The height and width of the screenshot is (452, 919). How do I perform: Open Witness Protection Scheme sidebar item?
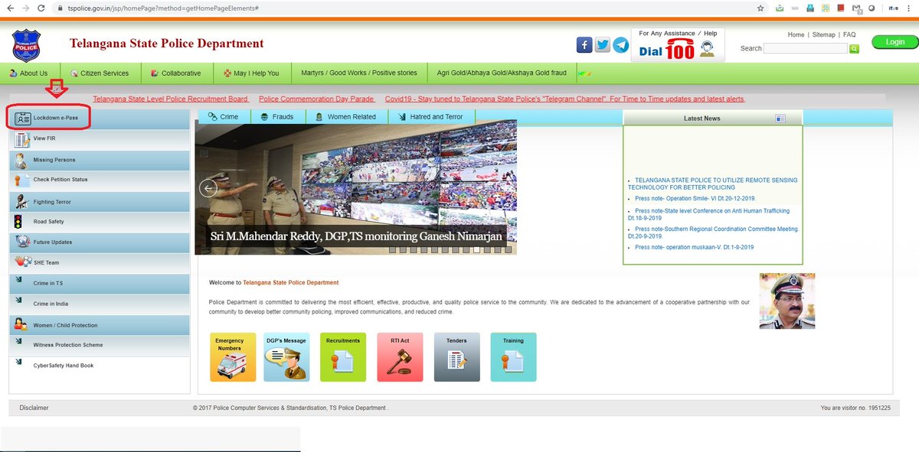[x=99, y=346]
